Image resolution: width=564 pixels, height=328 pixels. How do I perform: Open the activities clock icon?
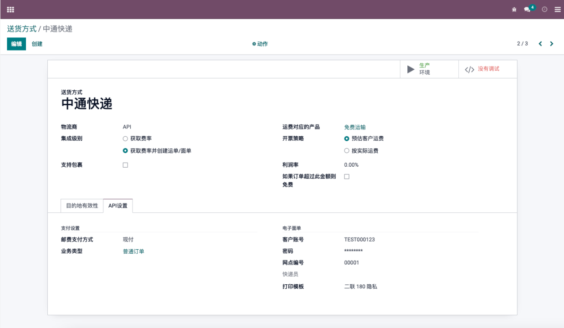tap(544, 10)
